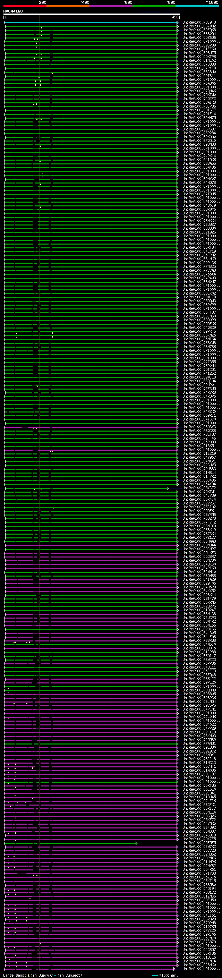Click the cyan top hit bar for A8J9F3

click(x=91, y=23)
